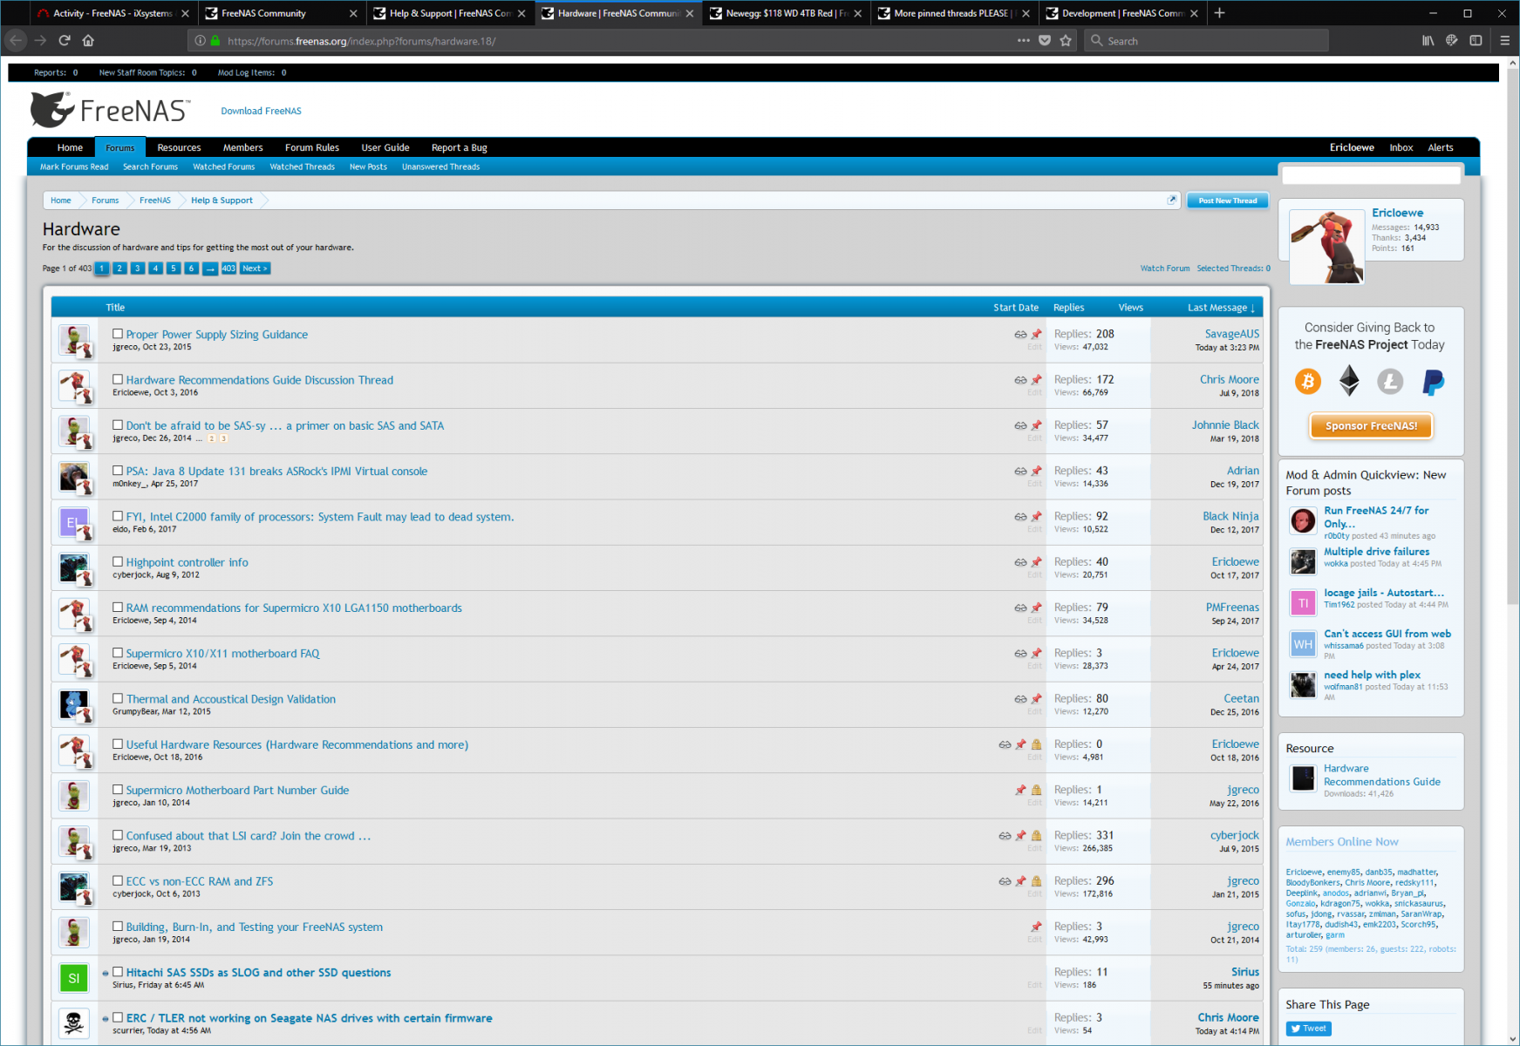Select the Proper Power Supply Sizing Guidance checkbox

(117, 334)
